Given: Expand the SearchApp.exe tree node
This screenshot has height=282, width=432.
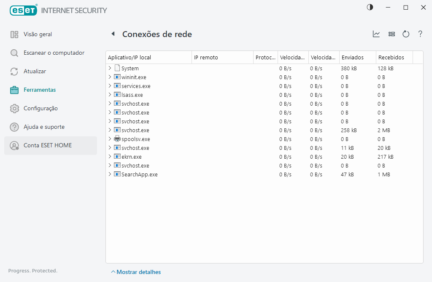Looking at the screenshot, I should pos(110,174).
